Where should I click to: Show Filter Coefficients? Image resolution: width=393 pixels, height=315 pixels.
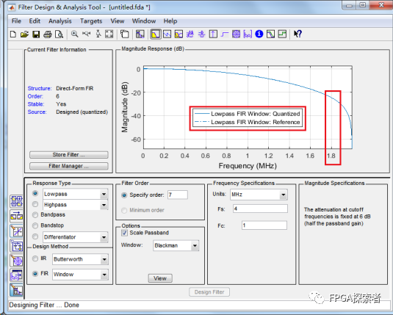pyautogui.click(x=248, y=34)
